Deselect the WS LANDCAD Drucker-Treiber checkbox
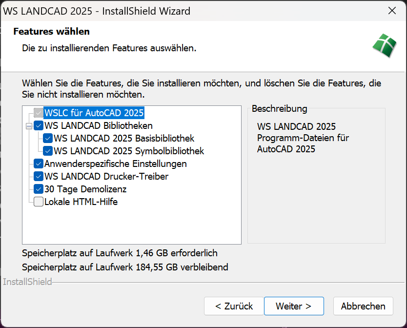Screen dimensions: 407x328 39,176
